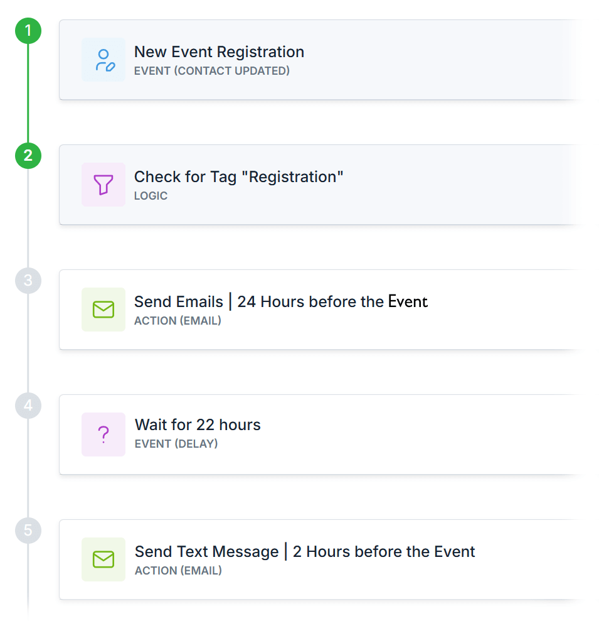Click the envelope icon in step 5

pyautogui.click(x=103, y=559)
